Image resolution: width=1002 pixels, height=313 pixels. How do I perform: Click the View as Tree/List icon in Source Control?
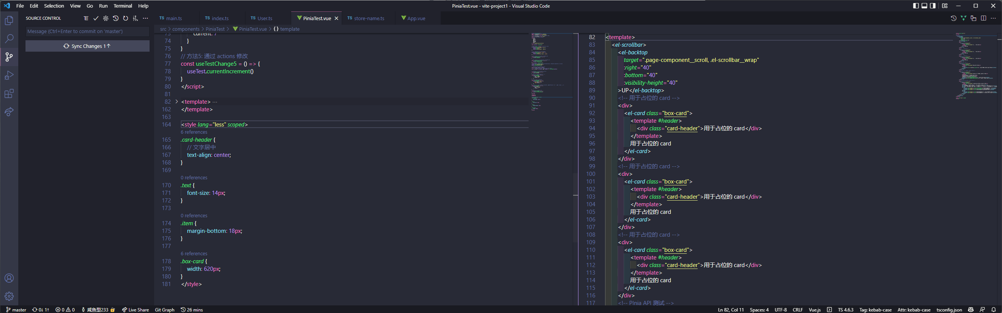86,18
